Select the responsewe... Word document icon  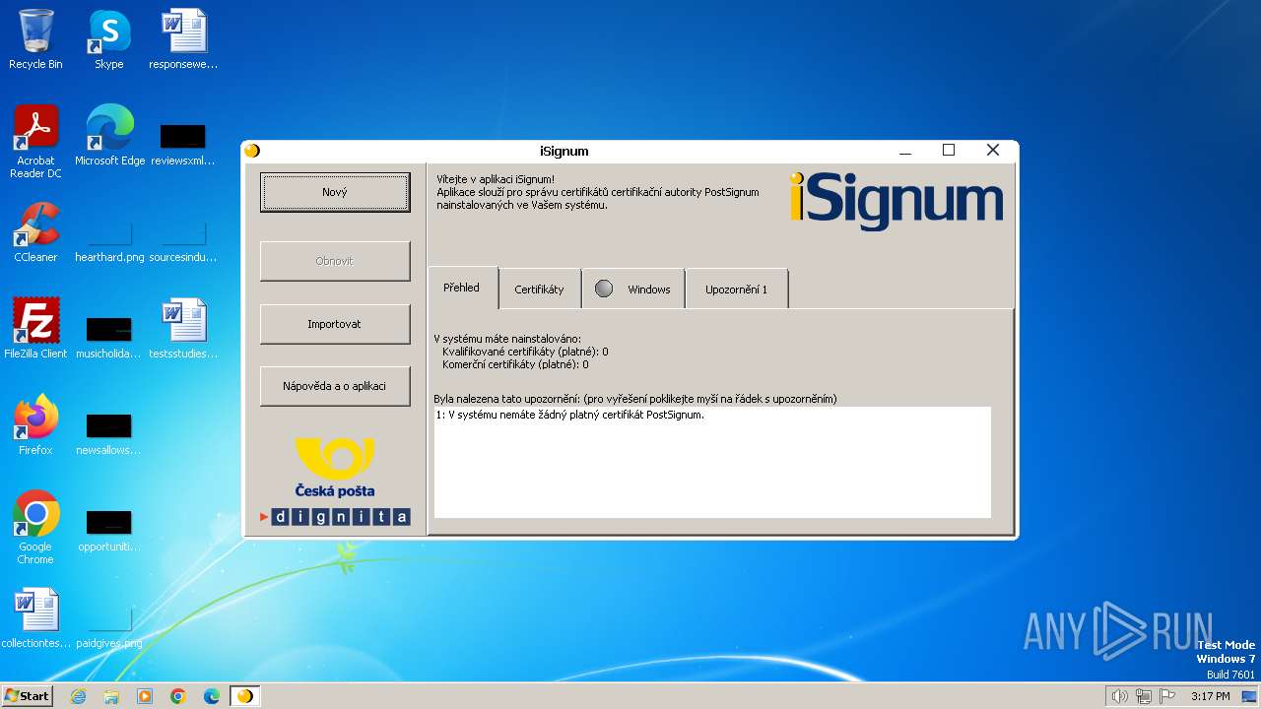[x=183, y=39]
